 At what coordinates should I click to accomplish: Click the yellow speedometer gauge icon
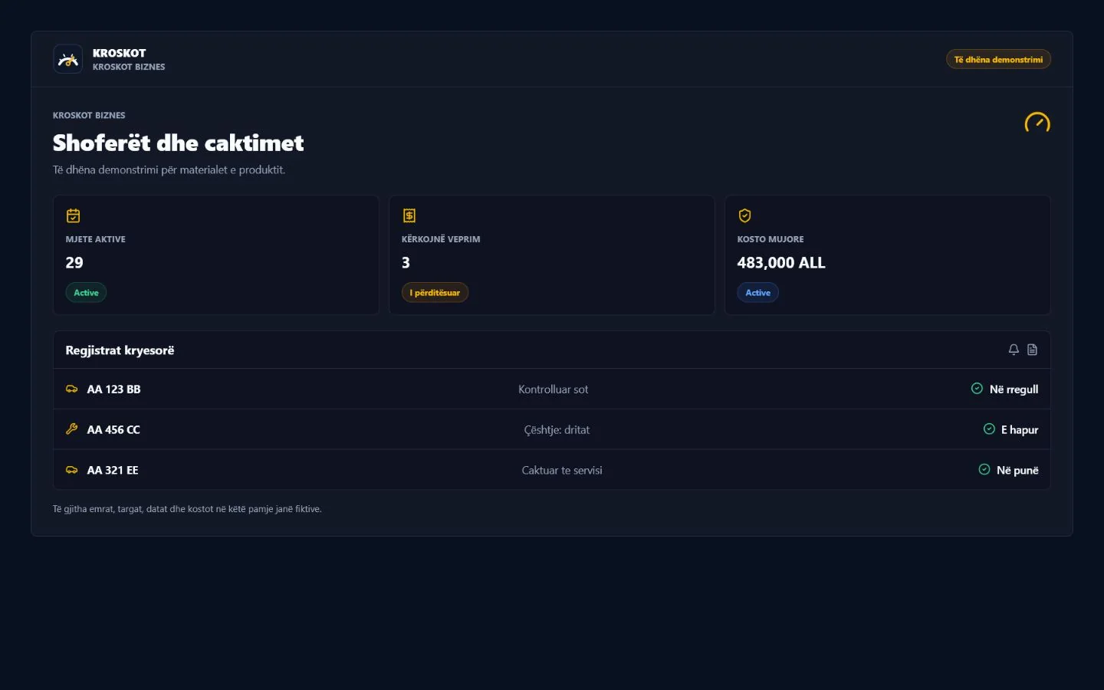point(1037,123)
